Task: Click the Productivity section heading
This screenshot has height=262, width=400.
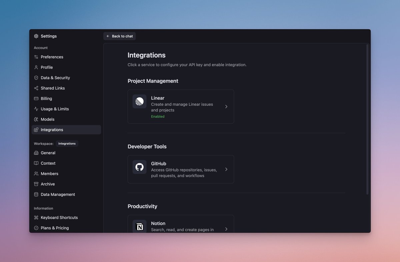Action: click(142, 206)
